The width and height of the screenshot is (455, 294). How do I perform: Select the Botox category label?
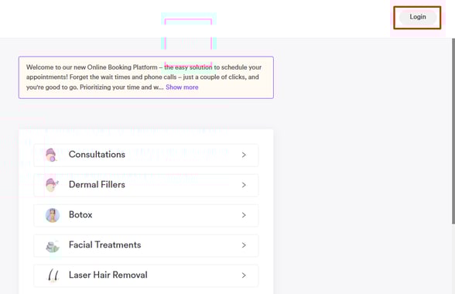pos(80,215)
